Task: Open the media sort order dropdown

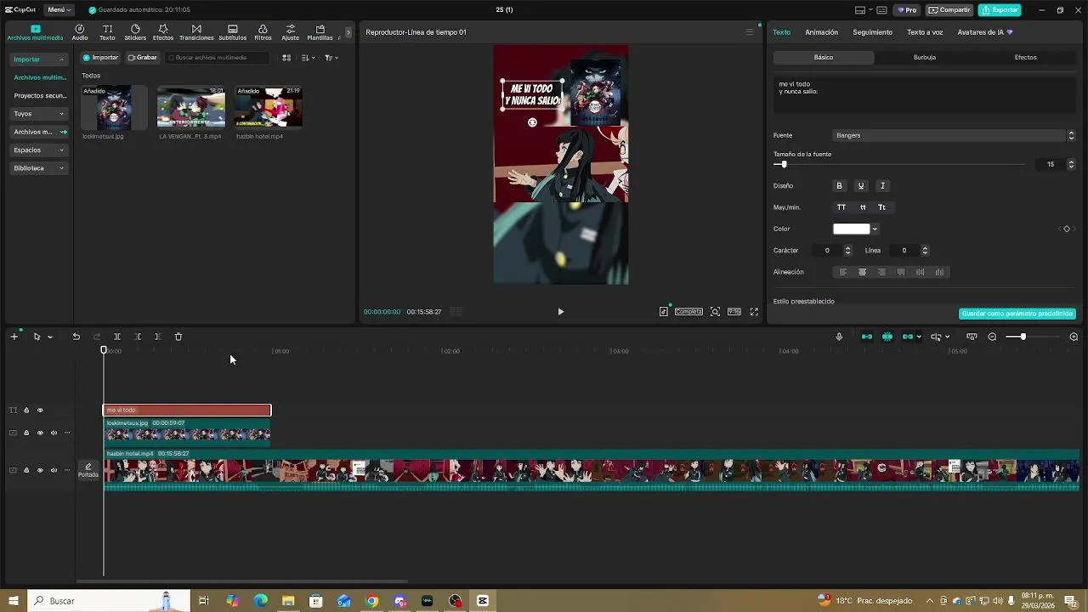Action: click(308, 58)
